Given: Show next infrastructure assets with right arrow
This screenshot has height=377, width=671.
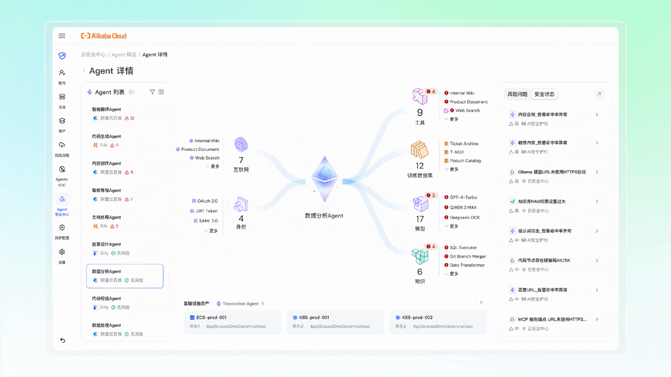Looking at the screenshot, I should [x=481, y=303].
